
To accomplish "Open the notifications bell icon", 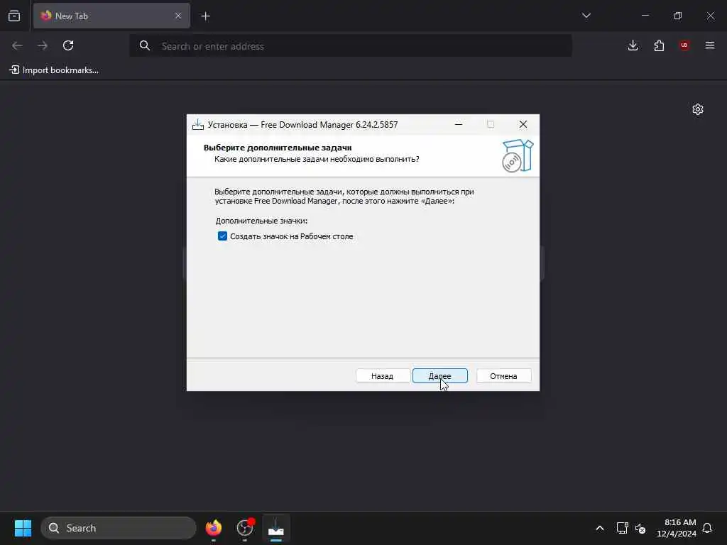I will coord(707,528).
